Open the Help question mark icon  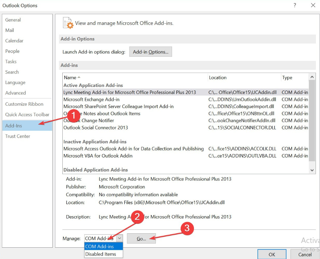tap(295, 5)
